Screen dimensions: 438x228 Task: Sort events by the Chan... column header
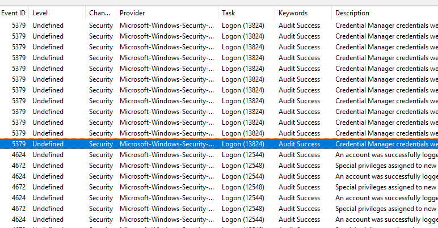[99, 12]
